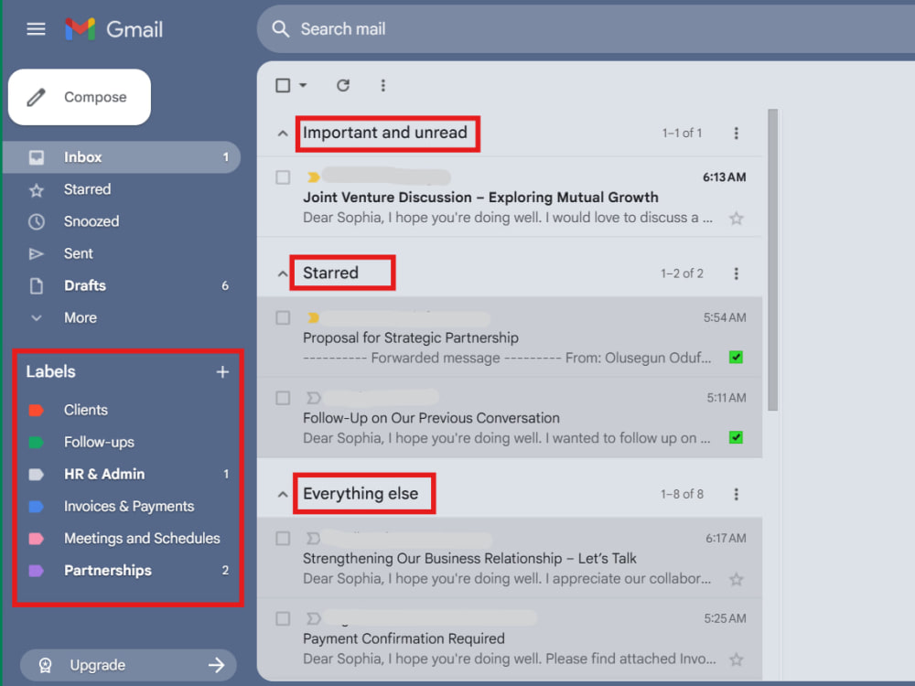The height and width of the screenshot is (686, 915).
Task: Open Important and unread section options
Action: [x=736, y=133]
